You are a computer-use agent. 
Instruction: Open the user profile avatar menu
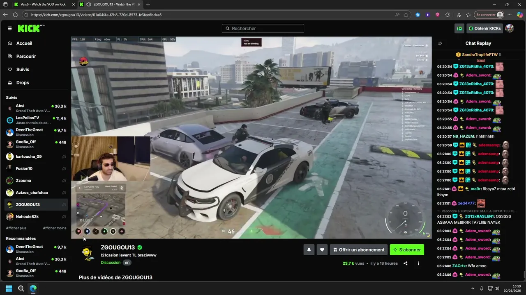pyautogui.click(x=510, y=28)
